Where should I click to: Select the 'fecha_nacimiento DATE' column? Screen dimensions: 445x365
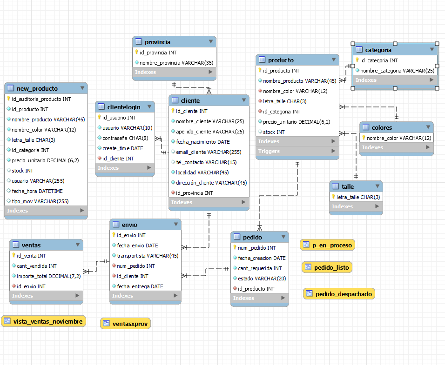point(209,142)
